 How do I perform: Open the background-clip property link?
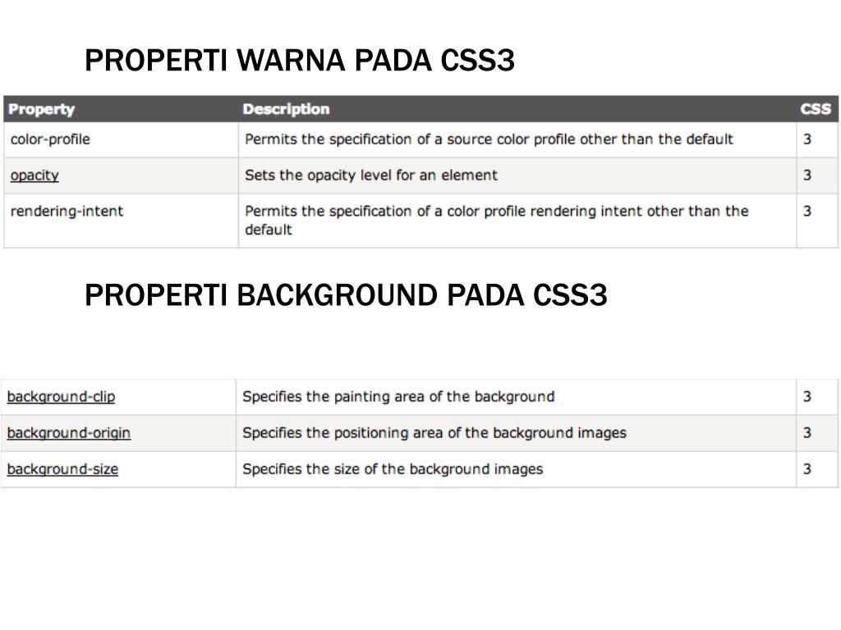pos(61,396)
